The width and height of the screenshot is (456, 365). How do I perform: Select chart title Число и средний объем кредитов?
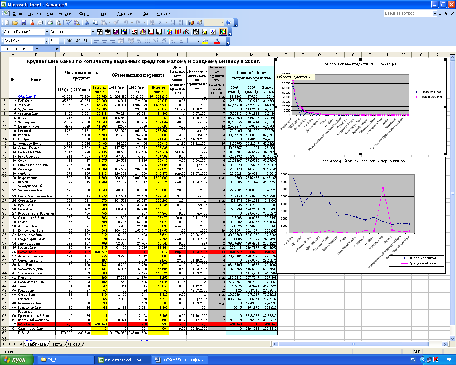361,161
